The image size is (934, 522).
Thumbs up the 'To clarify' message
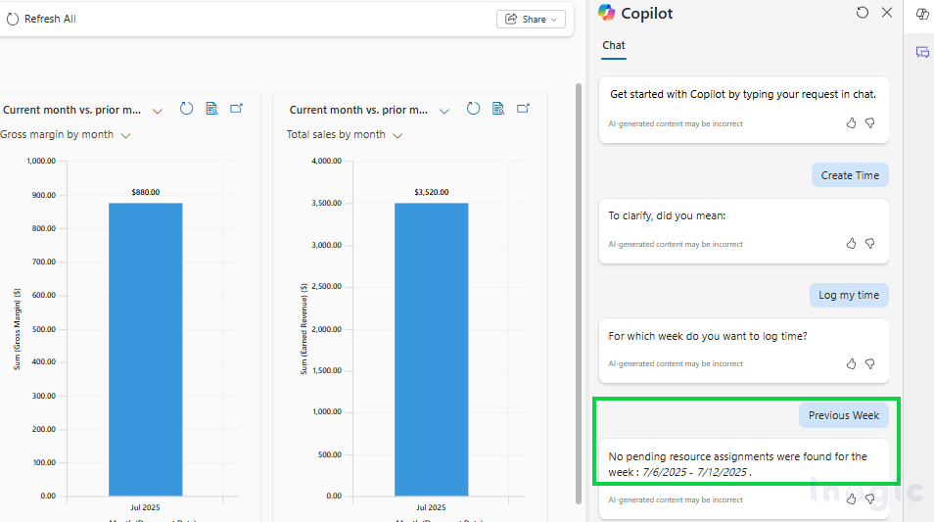[x=851, y=244]
